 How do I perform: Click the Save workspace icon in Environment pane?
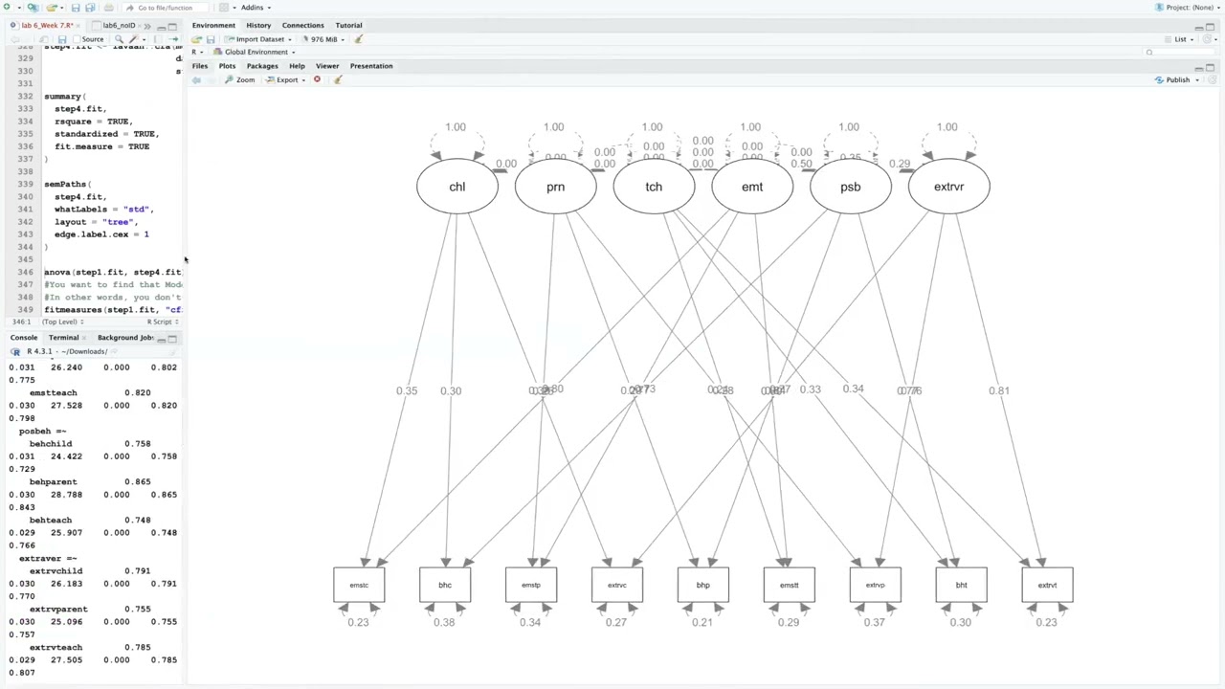pyautogui.click(x=211, y=39)
